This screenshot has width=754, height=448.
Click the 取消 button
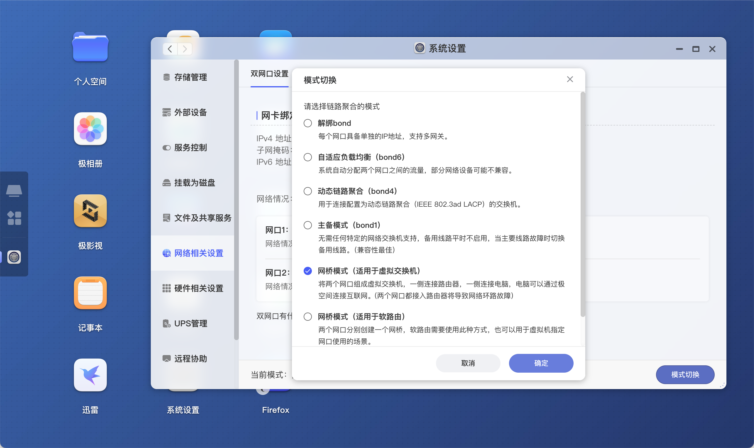tap(468, 363)
